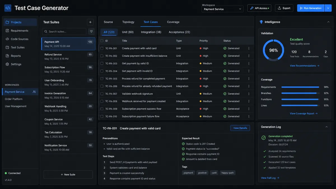Open the three-dot menu for TC-PA-006
Screen dimensions: 336x189
click(x=249, y=86)
